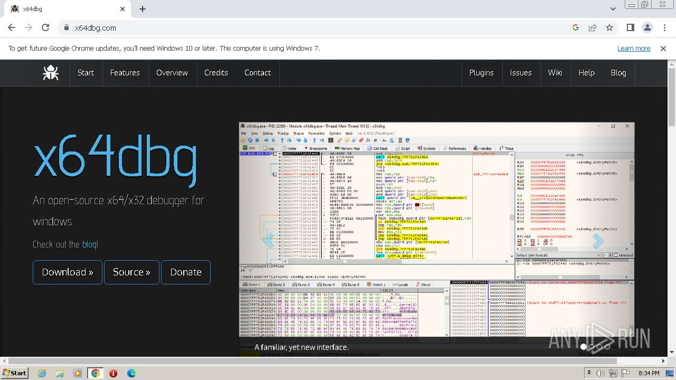The image size is (676, 380).
Task: Dismiss the Chrome update notification bar
Action: 663,49
